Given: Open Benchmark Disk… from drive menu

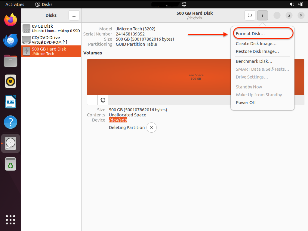Looking at the screenshot, I should (x=254, y=61).
